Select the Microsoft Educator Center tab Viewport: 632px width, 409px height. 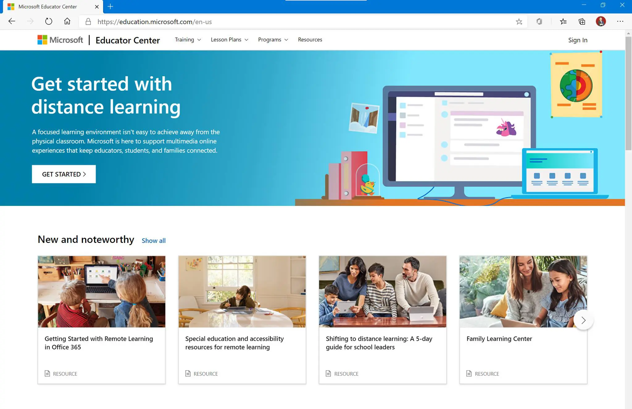click(52, 6)
